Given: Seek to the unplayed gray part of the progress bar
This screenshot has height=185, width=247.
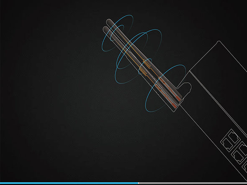Looking at the screenshot, I should [193, 183].
